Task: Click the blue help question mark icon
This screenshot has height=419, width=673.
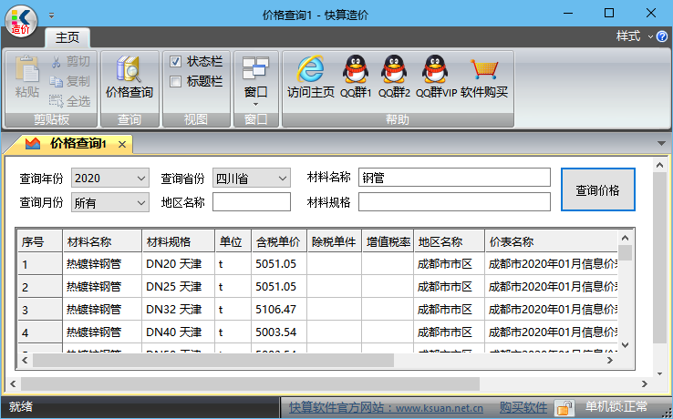Action: tap(662, 36)
